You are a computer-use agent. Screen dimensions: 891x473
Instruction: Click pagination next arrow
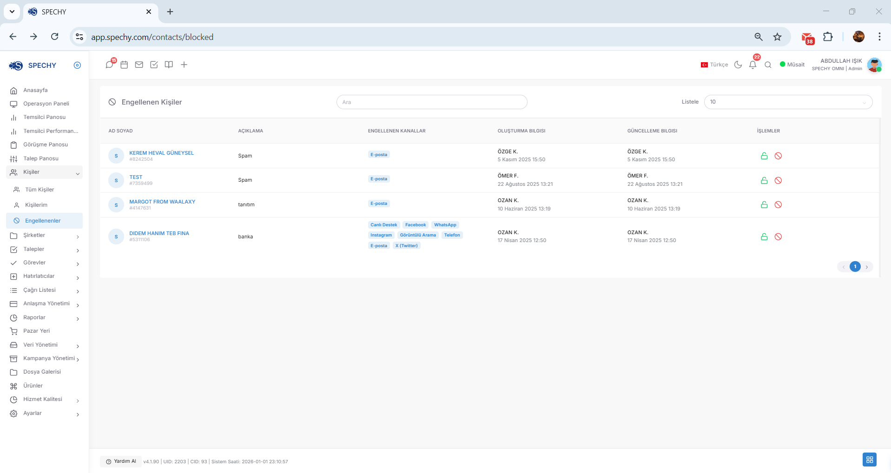(867, 267)
